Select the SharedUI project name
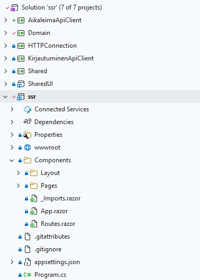Screen dimensions: 200x280 [x=40, y=84]
